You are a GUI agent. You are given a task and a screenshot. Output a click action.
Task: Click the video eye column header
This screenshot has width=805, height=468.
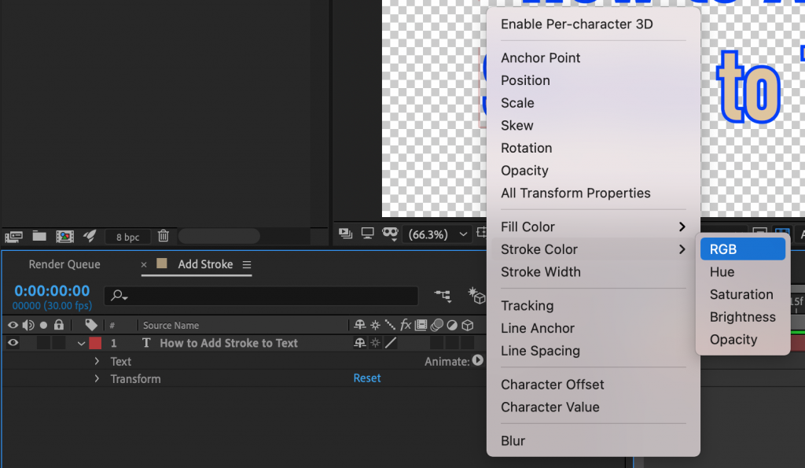pyautogui.click(x=13, y=325)
